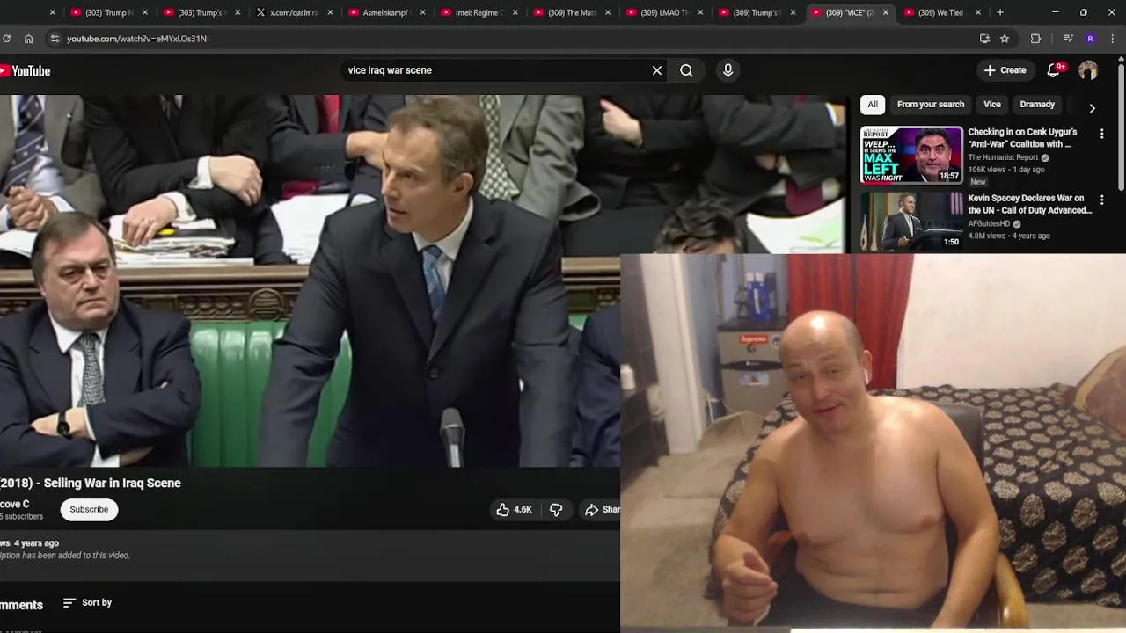This screenshot has width=1126, height=633.
Task: Select the 'Vice' filter chip
Action: coord(992,105)
